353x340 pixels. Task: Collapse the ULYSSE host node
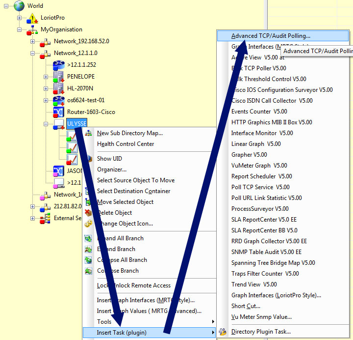[x=46, y=124]
